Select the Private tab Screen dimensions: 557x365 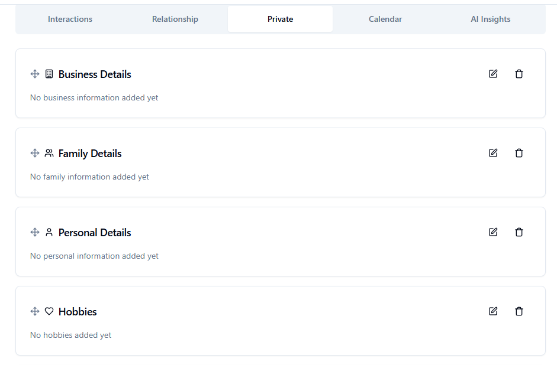pyautogui.click(x=281, y=19)
